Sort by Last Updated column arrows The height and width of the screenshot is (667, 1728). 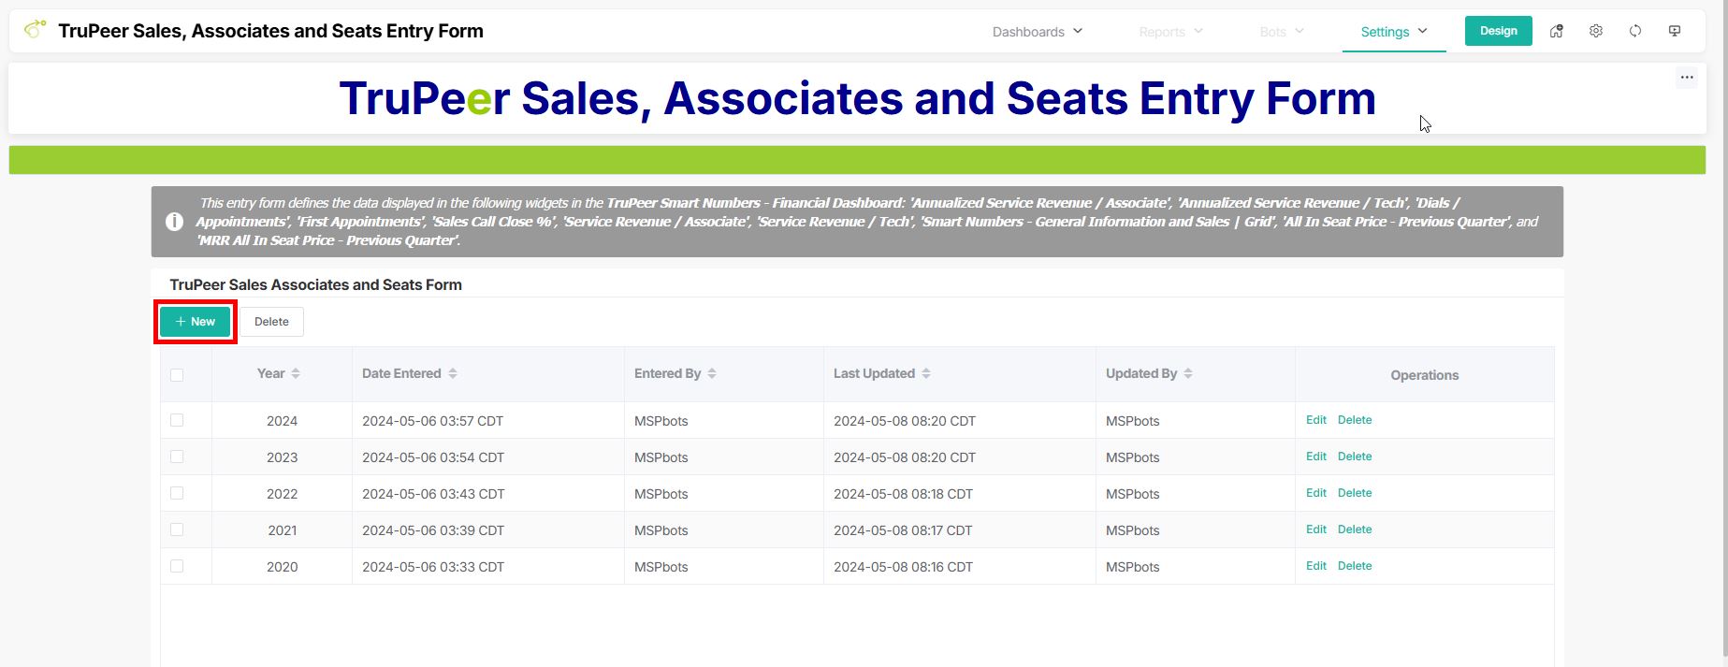tap(926, 373)
